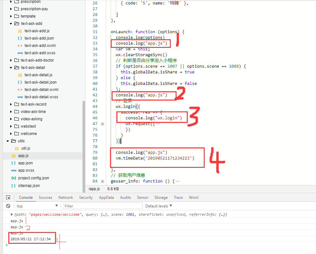Open the Wxml tab

(x=194, y=198)
